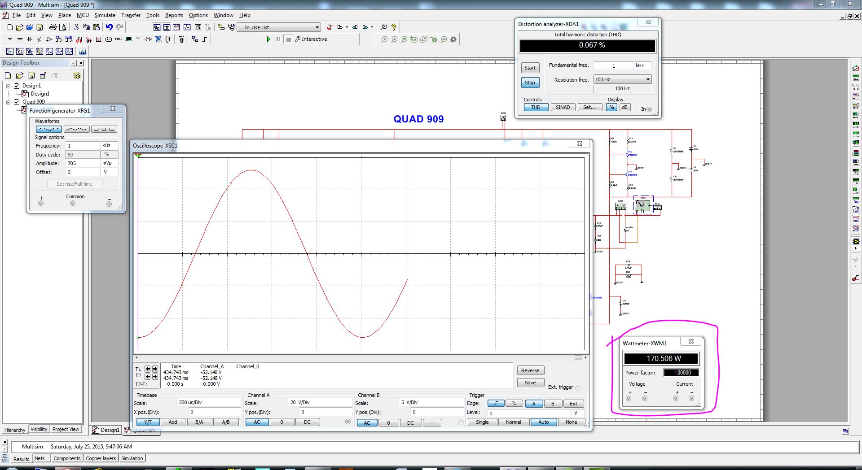Click the Cut scissors icon

pos(76,27)
